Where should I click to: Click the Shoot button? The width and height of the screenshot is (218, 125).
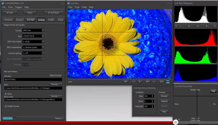(x=30, y=13)
